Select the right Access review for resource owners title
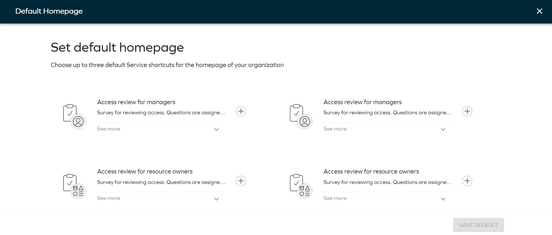This screenshot has width=552, height=235. click(x=371, y=171)
